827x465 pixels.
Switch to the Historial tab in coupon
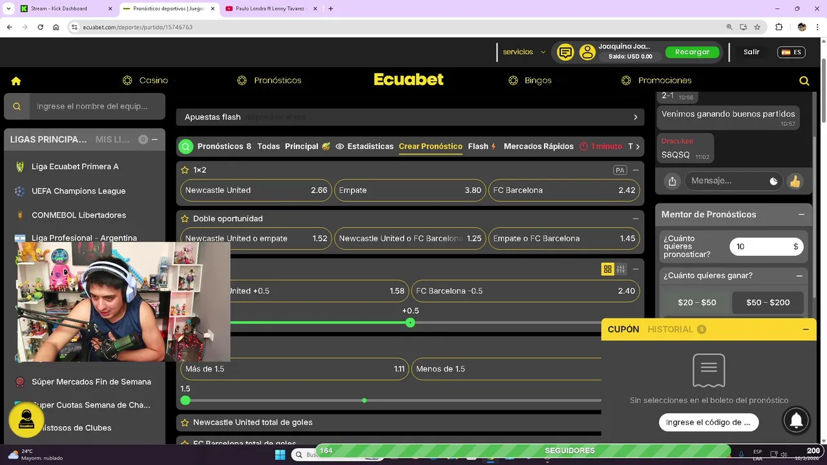tap(676, 329)
